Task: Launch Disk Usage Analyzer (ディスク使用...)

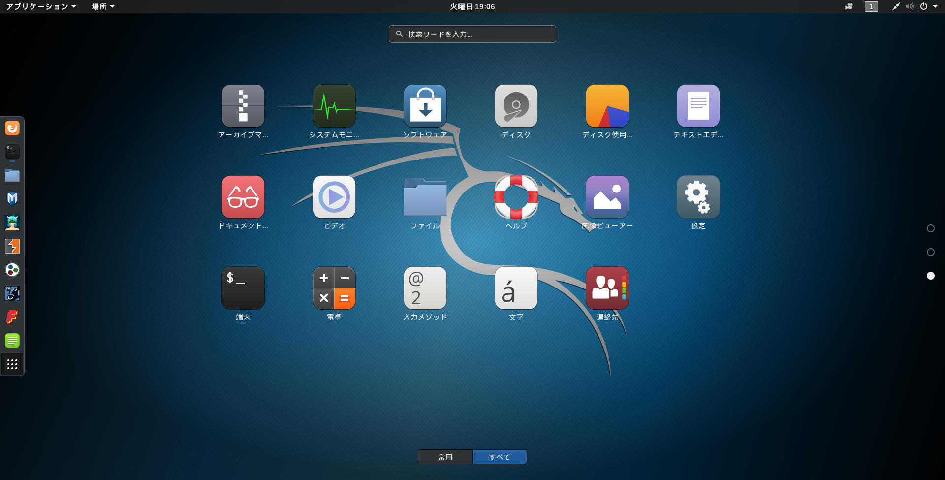Action: [607, 106]
